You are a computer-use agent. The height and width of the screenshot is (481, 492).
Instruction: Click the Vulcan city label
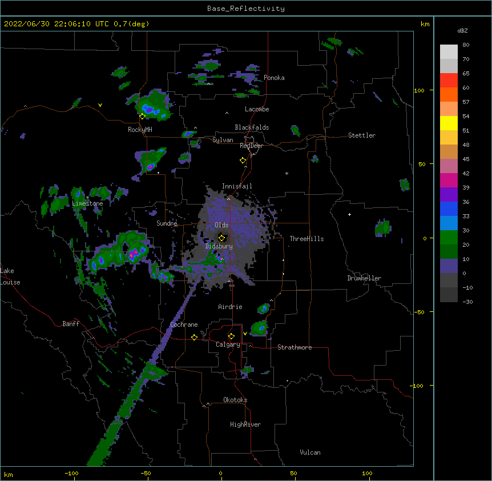click(x=310, y=452)
